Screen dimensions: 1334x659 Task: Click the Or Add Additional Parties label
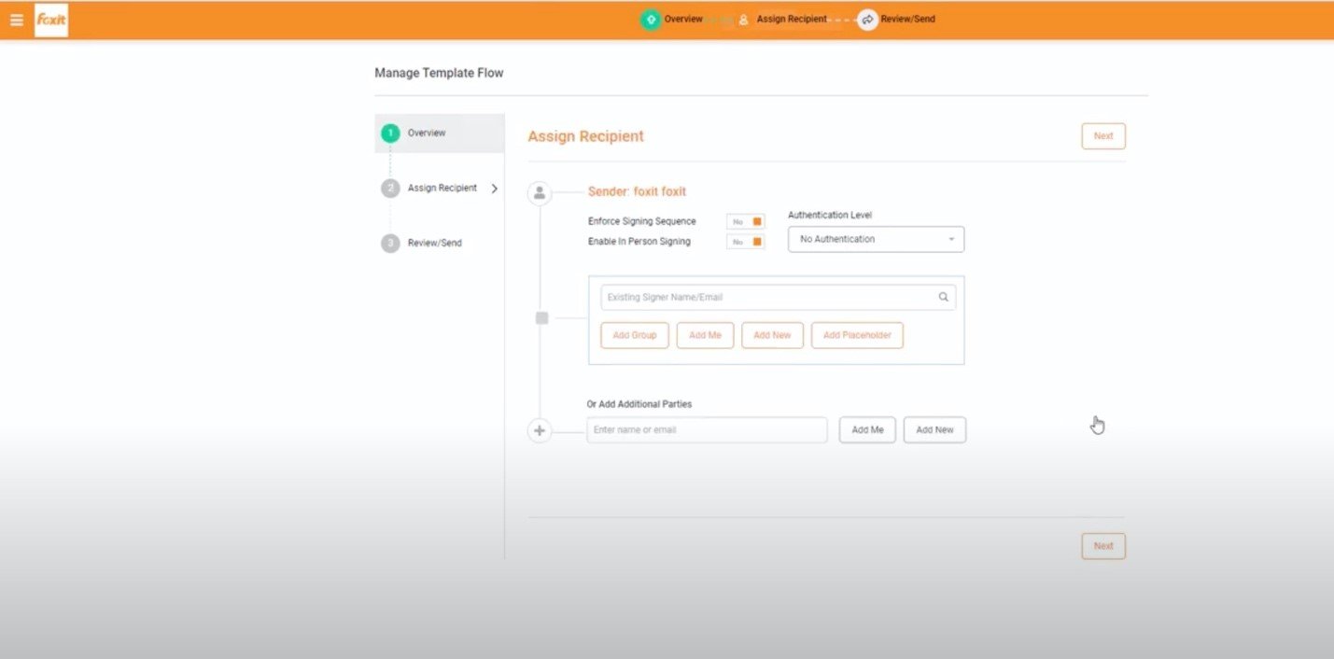point(639,405)
